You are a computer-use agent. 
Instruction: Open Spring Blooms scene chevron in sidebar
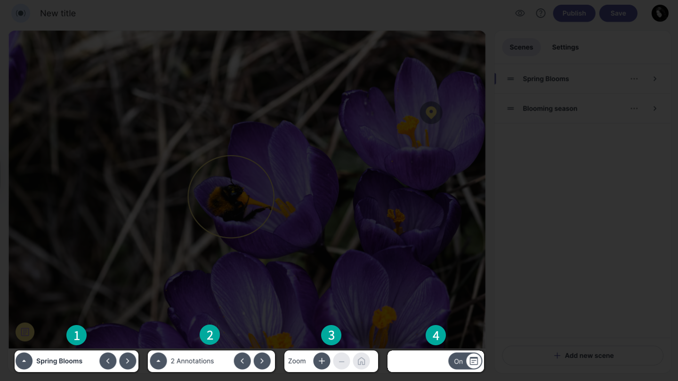point(655,79)
